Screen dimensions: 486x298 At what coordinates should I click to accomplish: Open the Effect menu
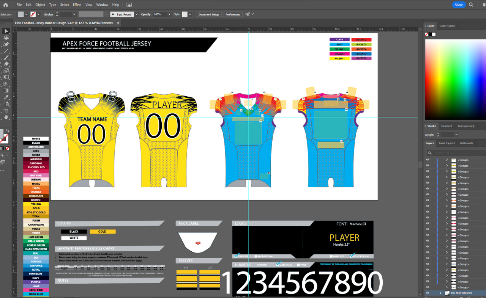[x=77, y=5]
